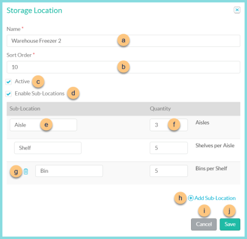Viewport: 247px width, 239px height.
Task: Click the Storage Location title
Action: 34,10
